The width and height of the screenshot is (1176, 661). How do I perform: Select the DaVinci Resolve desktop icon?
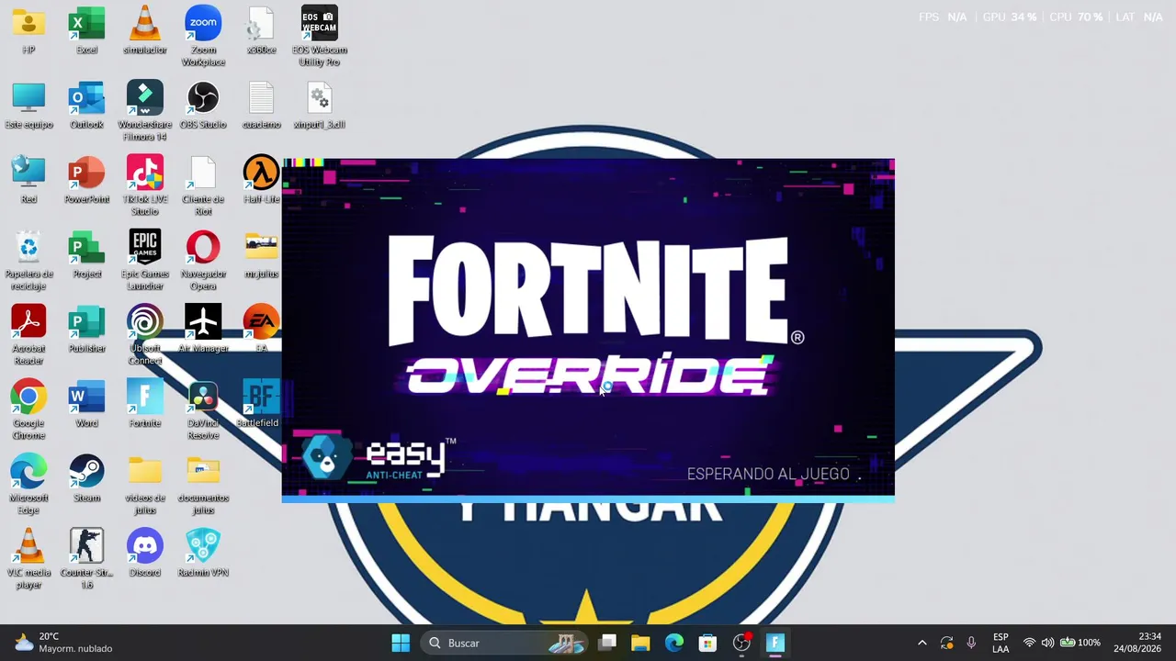[x=203, y=409]
